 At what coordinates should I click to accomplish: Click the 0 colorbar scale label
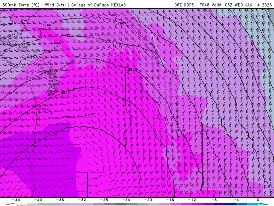[258, 200]
